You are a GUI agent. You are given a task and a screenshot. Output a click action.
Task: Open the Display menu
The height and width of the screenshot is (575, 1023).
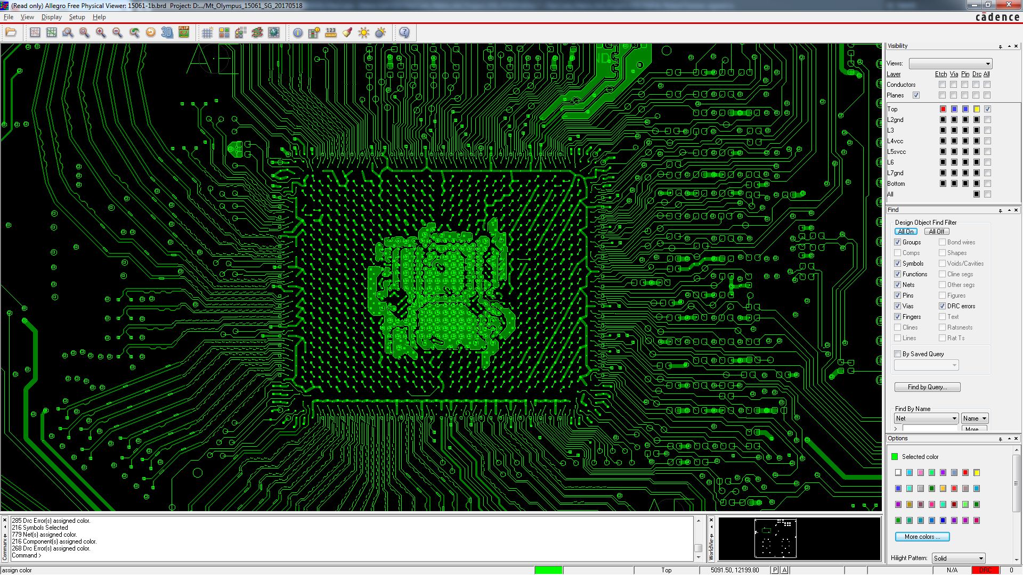click(x=51, y=17)
